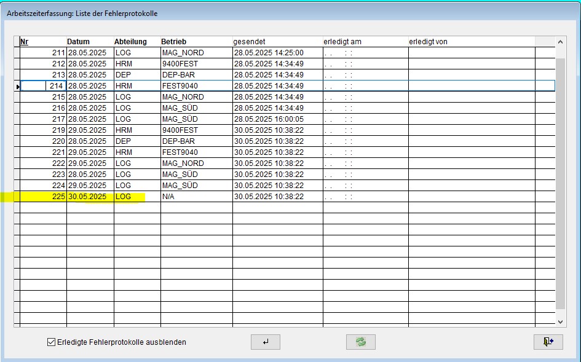The width and height of the screenshot is (581, 362).
Task: Click 'FEST9040' in row 221
Action: (180, 152)
